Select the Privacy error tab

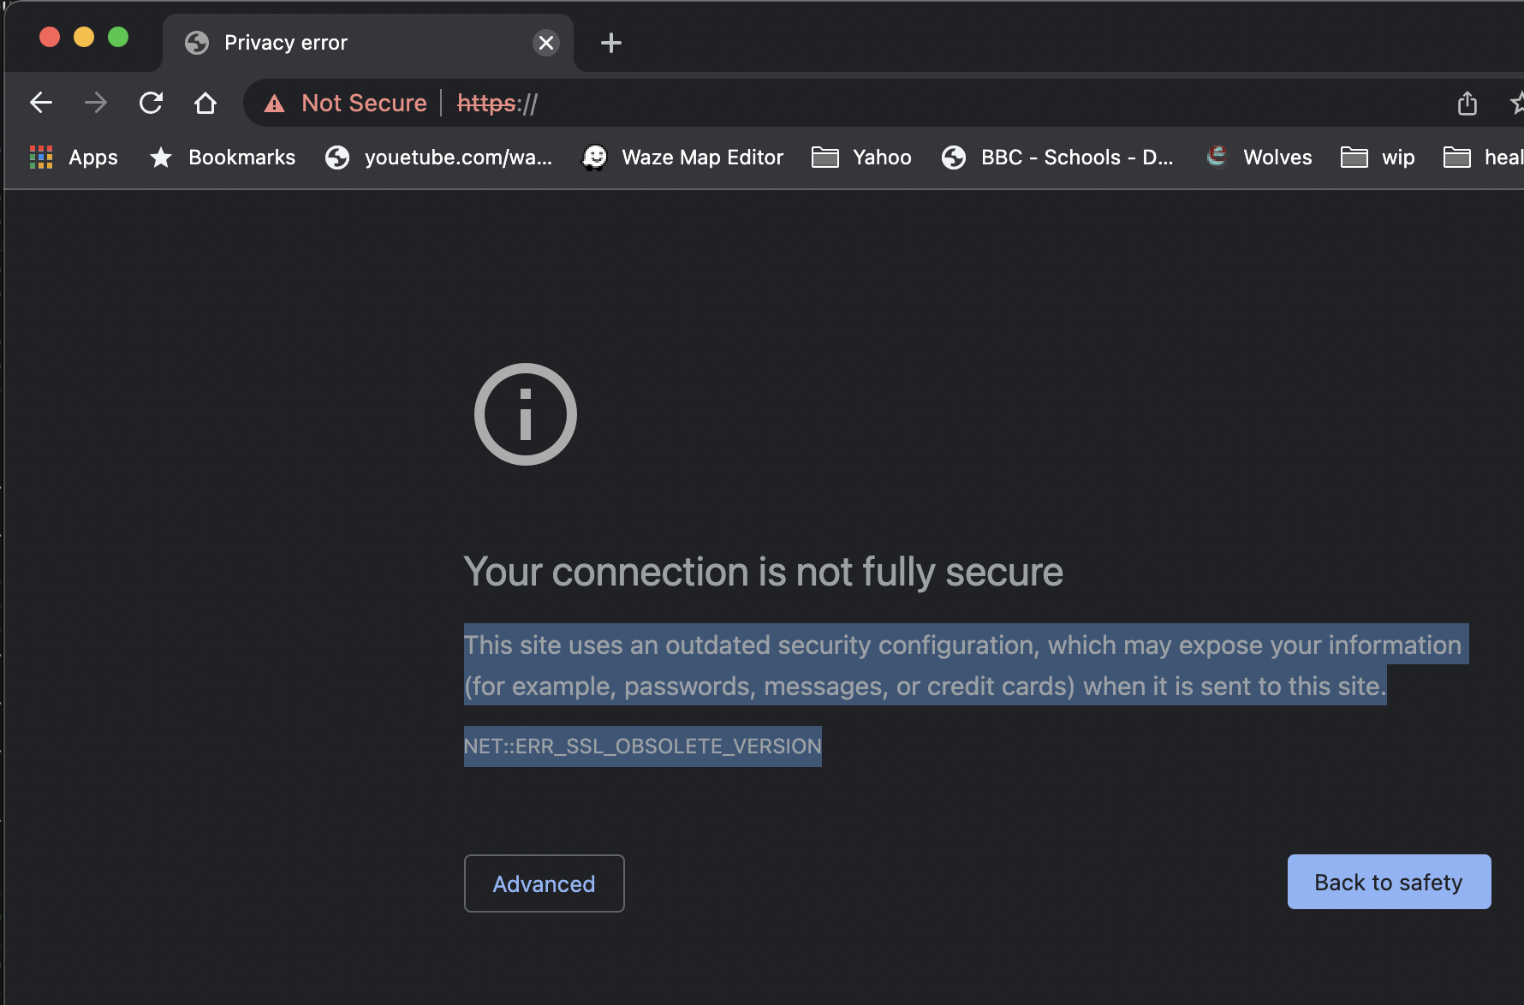point(342,43)
